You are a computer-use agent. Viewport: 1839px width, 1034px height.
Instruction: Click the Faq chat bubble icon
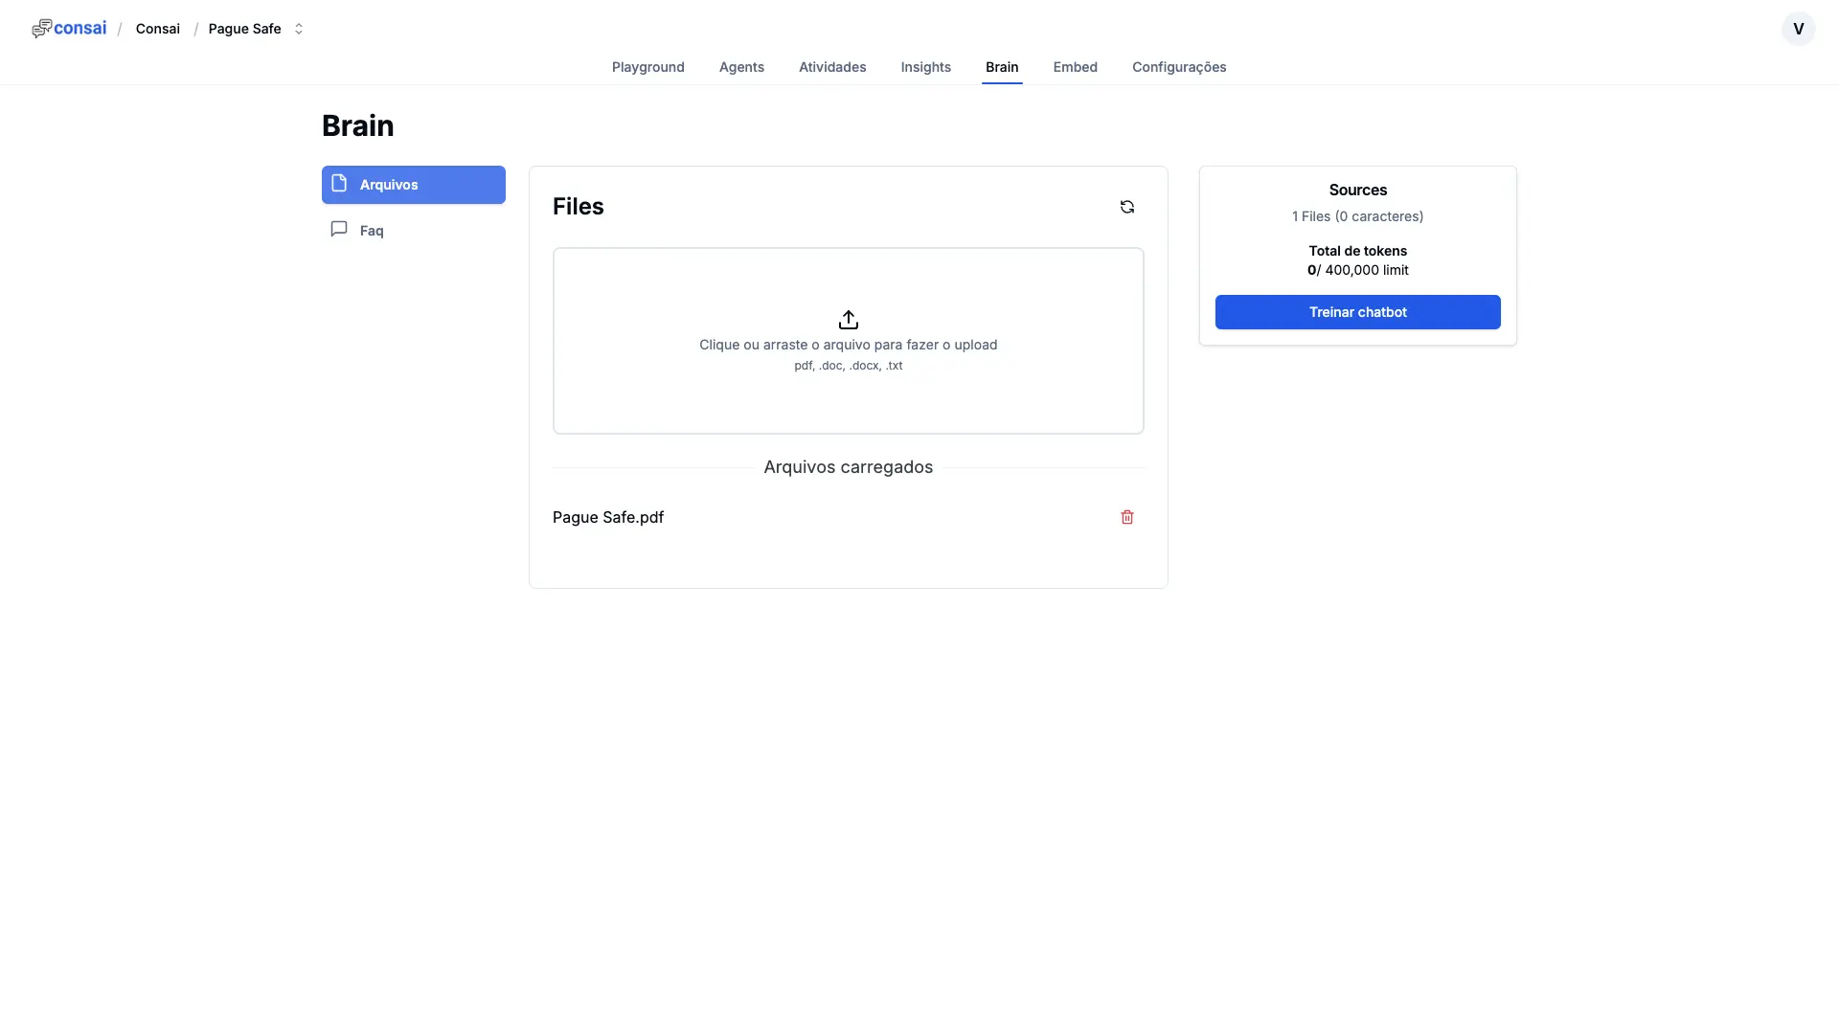(339, 229)
